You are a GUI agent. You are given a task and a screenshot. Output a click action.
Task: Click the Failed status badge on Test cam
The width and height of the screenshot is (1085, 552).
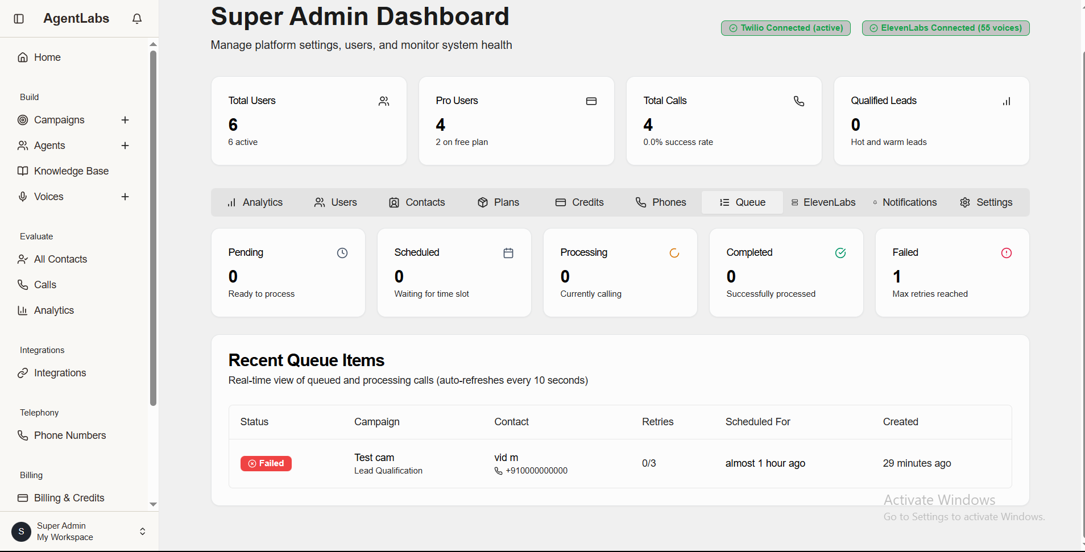[266, 463]
